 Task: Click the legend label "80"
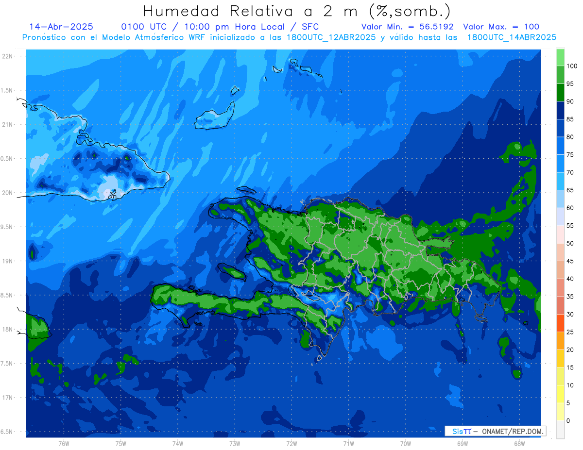[x=570, y=137]
